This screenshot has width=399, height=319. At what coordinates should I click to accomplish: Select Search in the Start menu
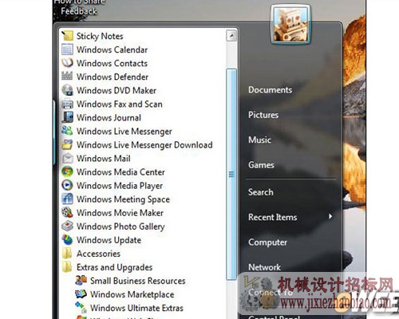coord(261,192)
